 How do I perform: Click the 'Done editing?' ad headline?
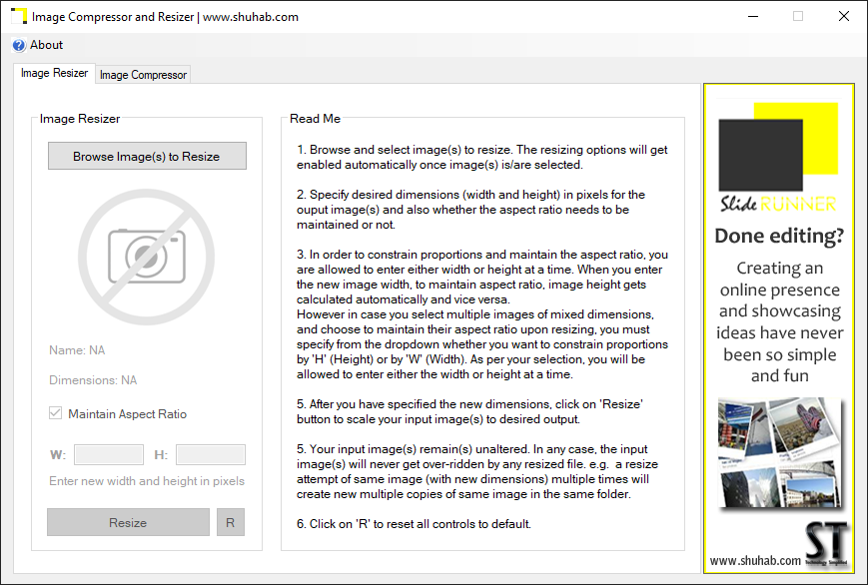(x=779, y=236)
